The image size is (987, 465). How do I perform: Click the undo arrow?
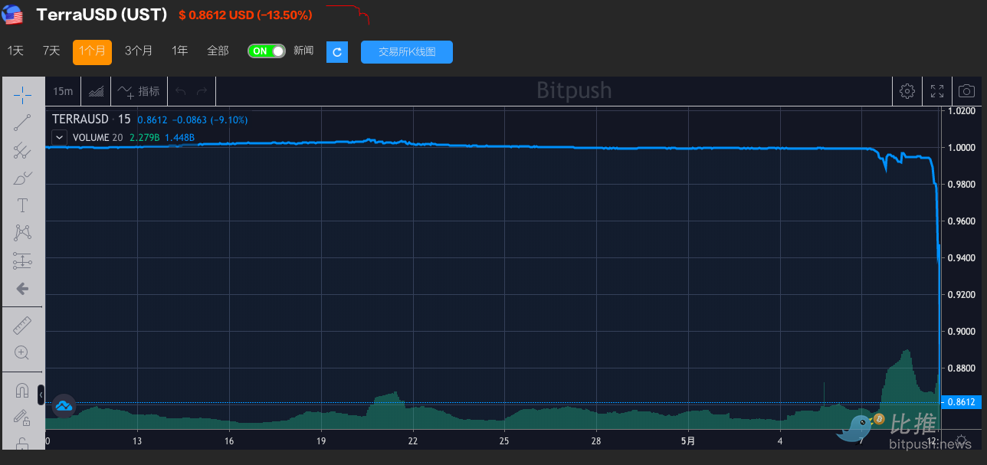(181, 91)
